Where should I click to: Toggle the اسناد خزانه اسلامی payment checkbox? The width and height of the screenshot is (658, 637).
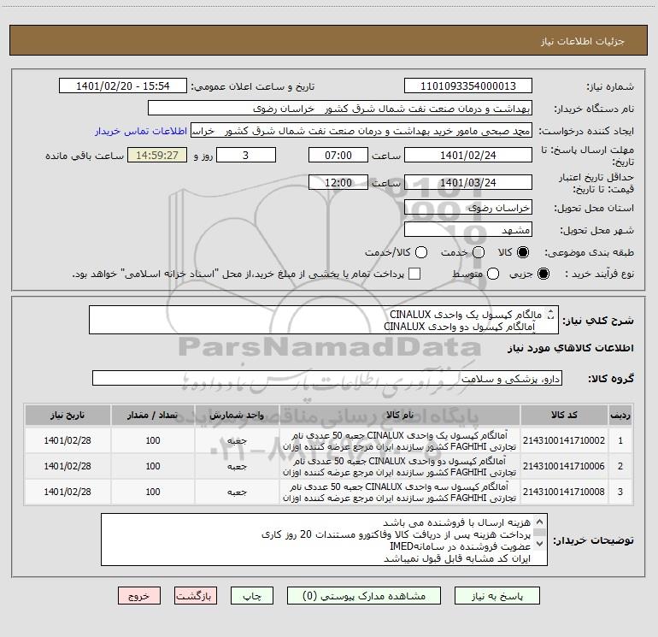(414, 274)
